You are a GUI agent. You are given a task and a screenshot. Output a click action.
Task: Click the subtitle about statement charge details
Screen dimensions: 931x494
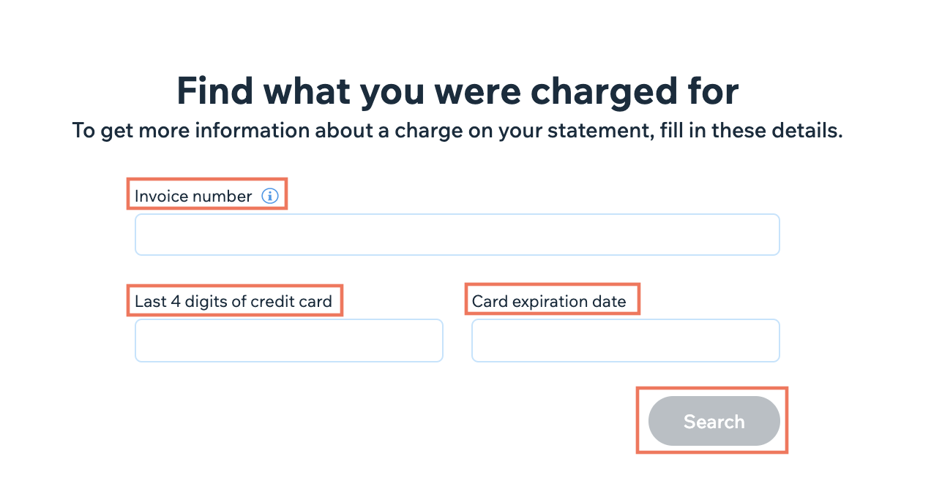[x=457, y=132]
